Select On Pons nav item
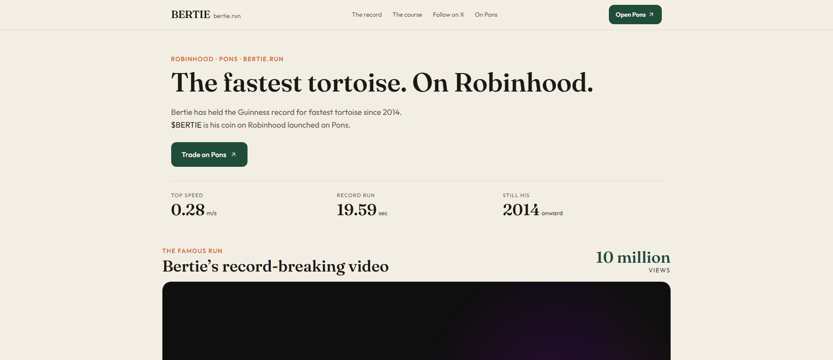This screenshot has width=833, height=360. pos(486,15)
